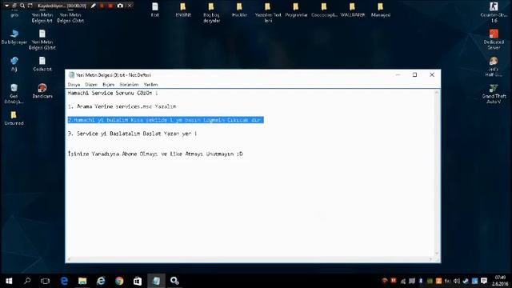
Task: Open Google Chrome from the taskbar
Action: click(x=119, y=281)
